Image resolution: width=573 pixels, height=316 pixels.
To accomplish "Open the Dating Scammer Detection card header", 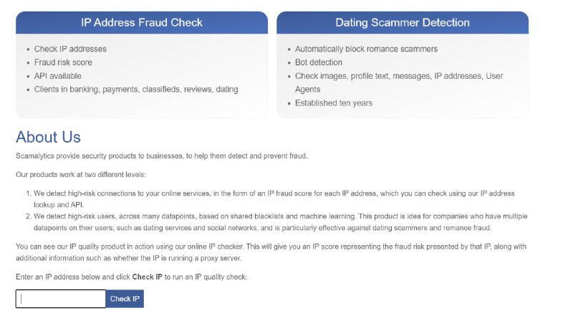I will tap(403, 22).
